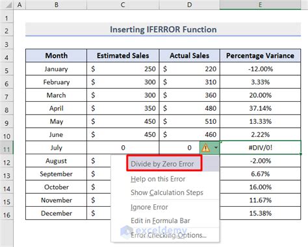
Task: Choose Ignore Error from menu
Action: point(149,207)
